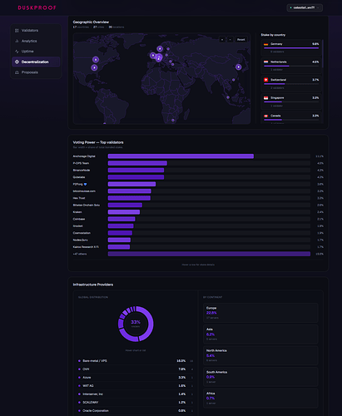Click the Japan cluster marker on map
This screenshot has width=342, height=416.
click(238, 67)
